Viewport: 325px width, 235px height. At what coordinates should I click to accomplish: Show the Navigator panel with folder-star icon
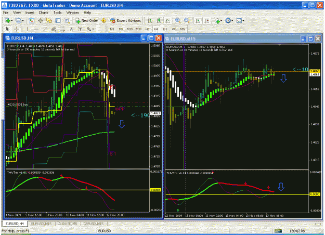(x=49, y=20)
